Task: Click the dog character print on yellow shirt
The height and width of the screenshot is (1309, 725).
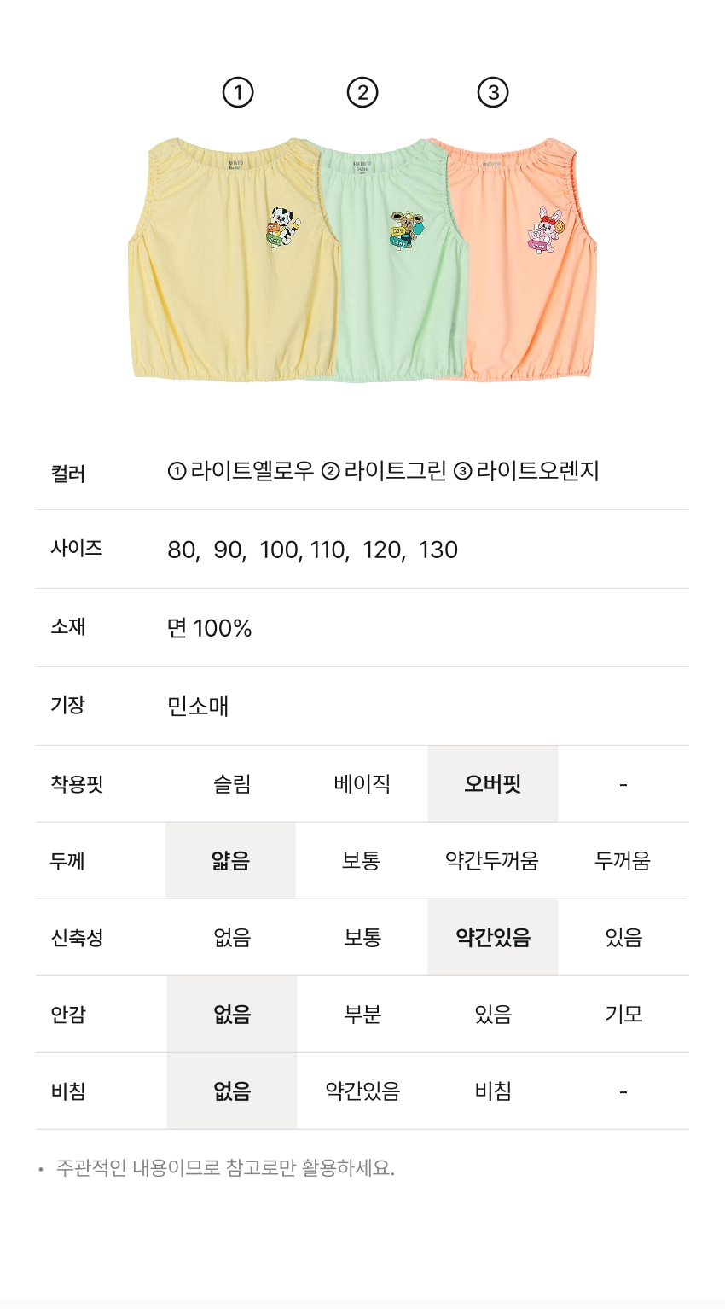Action: (279, 227)
